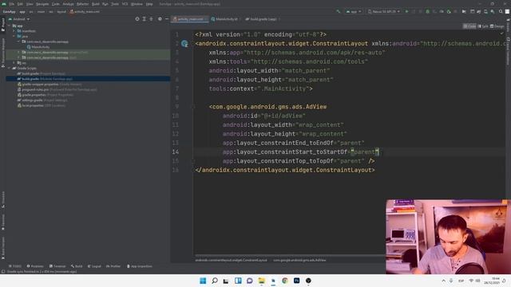Open the Help menu
This screenshot has height=287, width=511.
click(149, 4)
